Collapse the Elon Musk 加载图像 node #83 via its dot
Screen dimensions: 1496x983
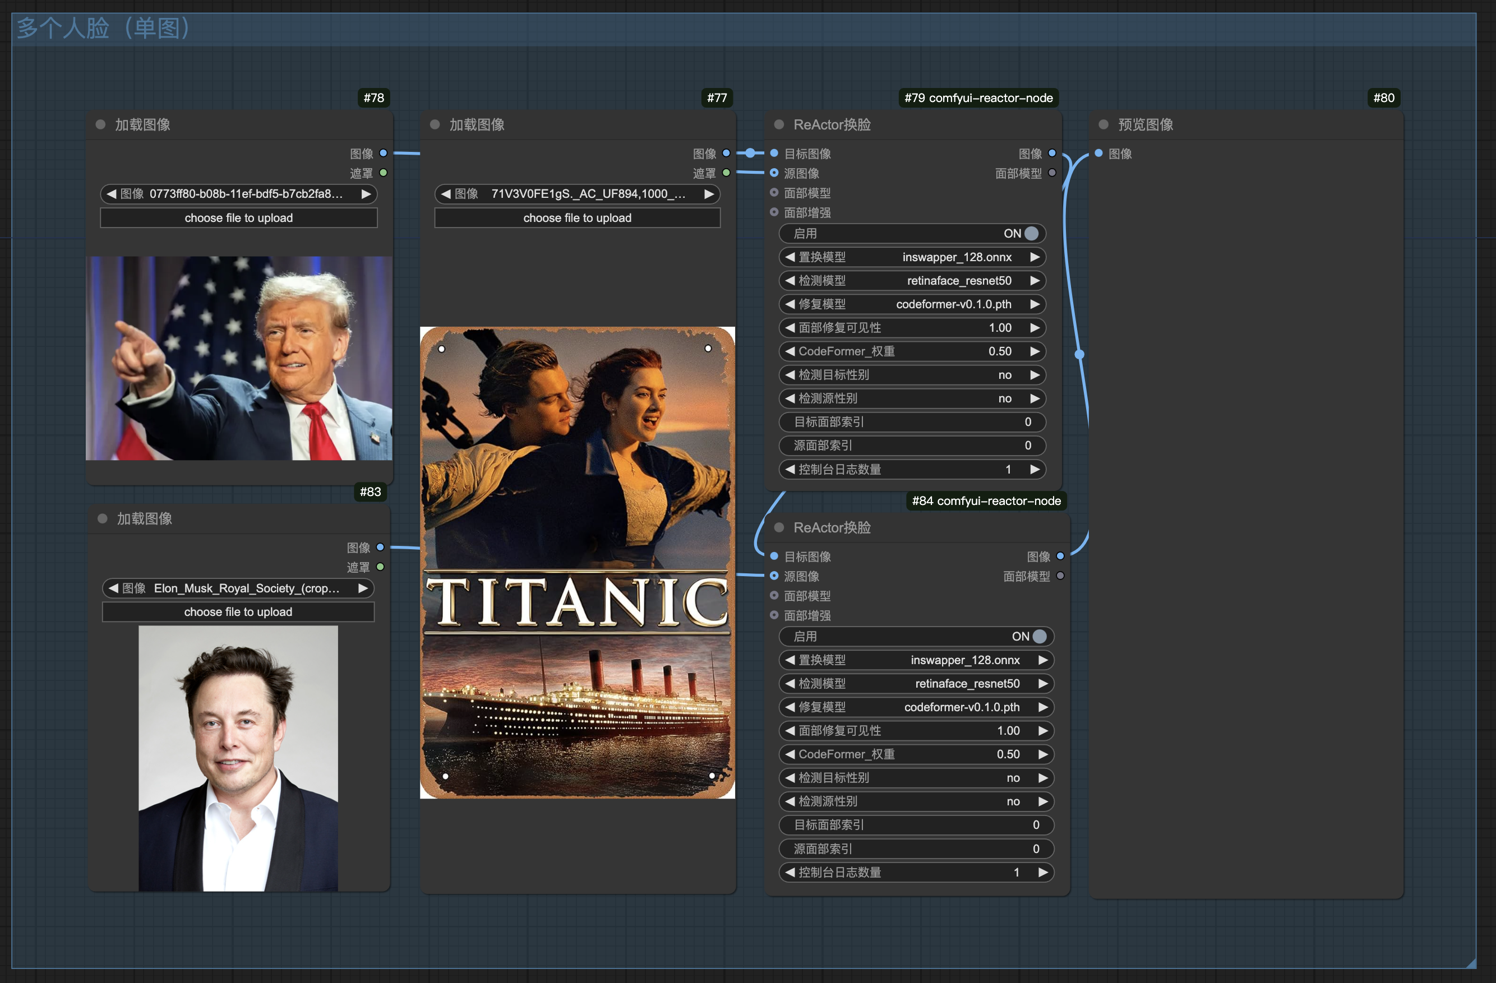103,518
